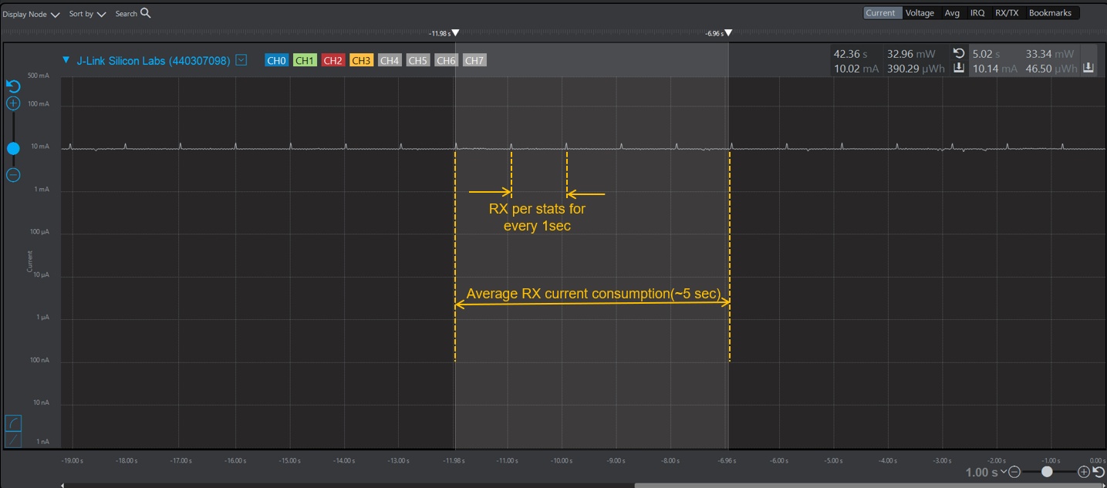Zoom out using the minus icon on the left

coord(12,175)
